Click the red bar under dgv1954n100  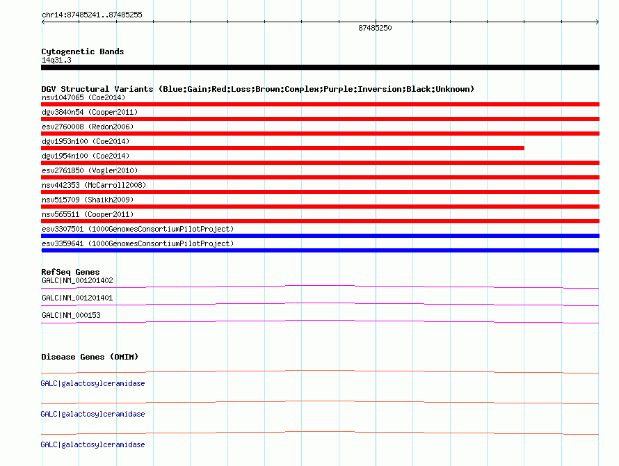(x=320, y=163)
